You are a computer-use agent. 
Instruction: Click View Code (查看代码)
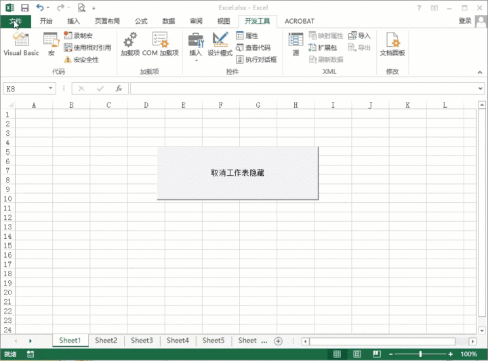[253, 47]
